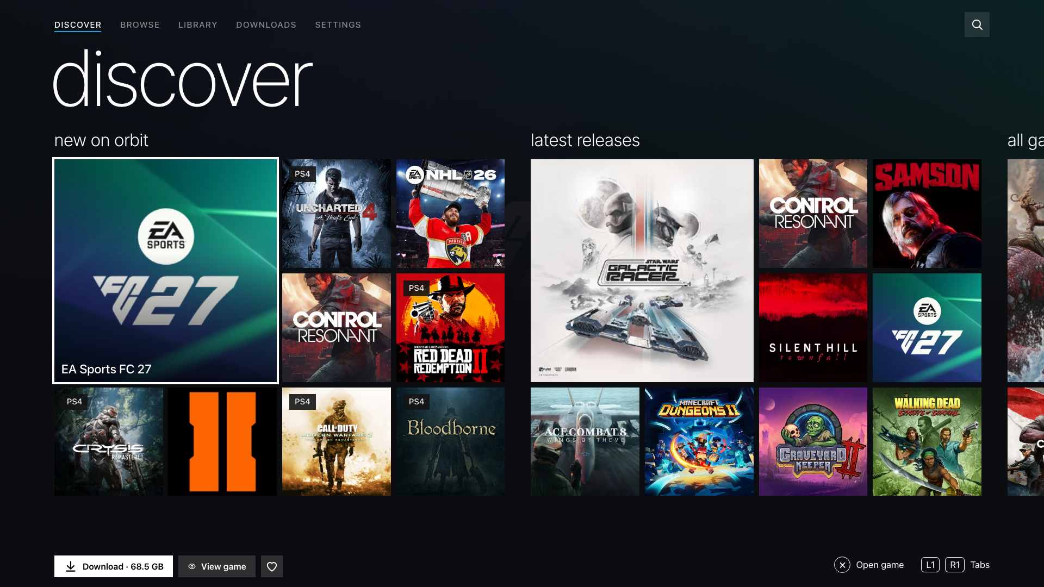Click the View game button
Screen dimensions: 1044x587
point(217,566)
